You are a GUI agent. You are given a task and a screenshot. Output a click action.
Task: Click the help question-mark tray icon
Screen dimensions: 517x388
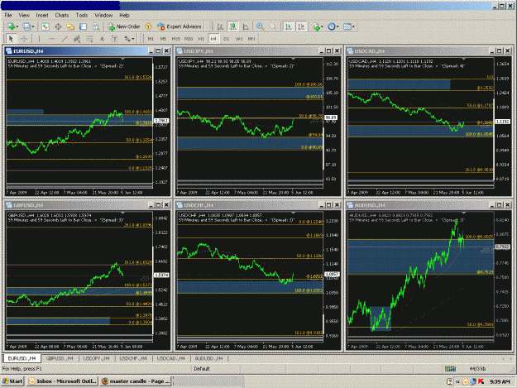[449, 381]
